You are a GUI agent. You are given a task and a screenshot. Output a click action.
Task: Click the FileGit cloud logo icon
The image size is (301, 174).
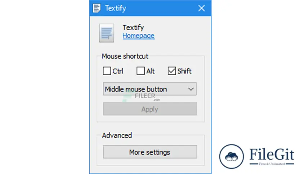coord(232,156)
